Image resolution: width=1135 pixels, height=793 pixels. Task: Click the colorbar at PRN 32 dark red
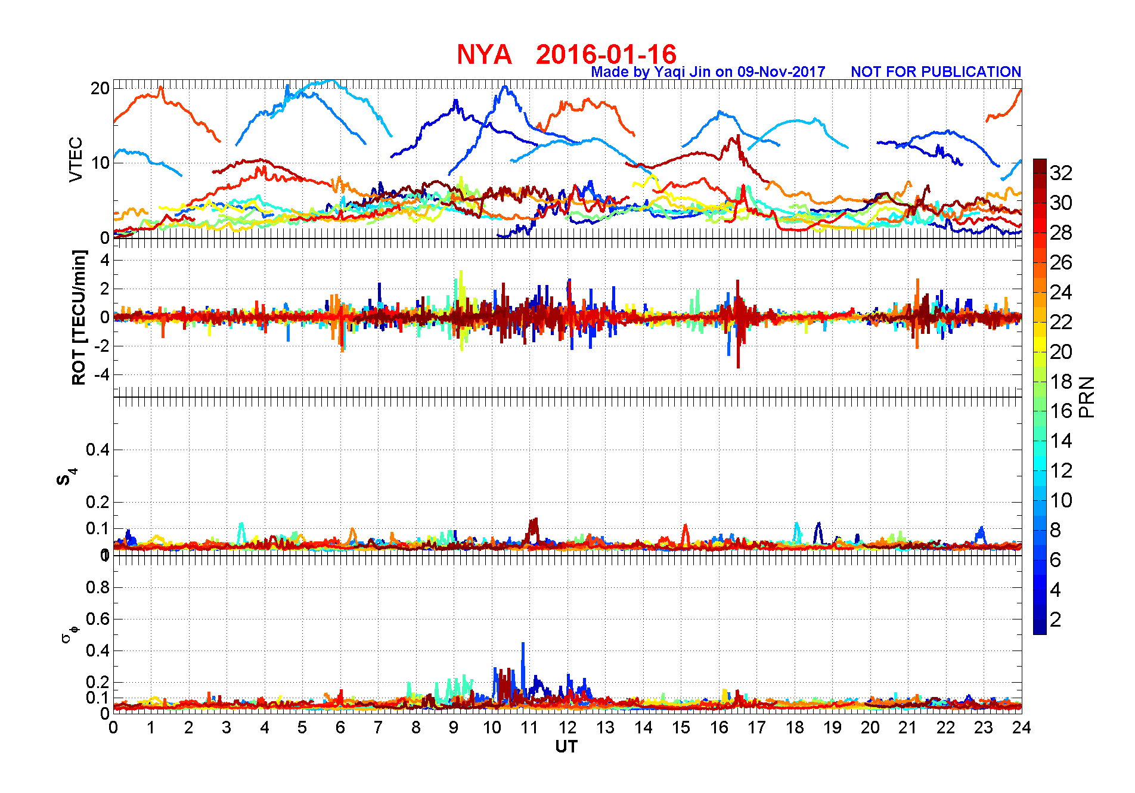point(1040,173)
